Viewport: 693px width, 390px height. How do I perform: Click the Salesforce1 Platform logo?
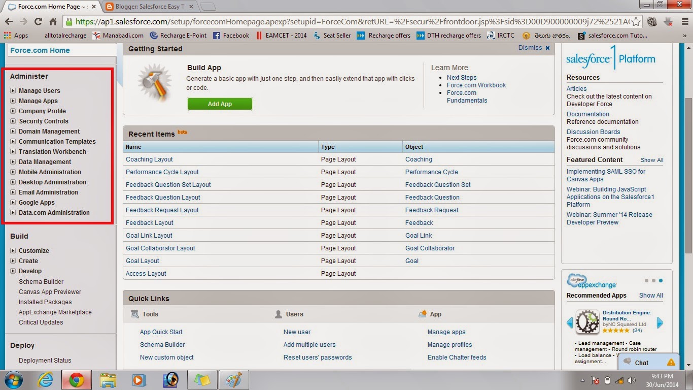610,58
